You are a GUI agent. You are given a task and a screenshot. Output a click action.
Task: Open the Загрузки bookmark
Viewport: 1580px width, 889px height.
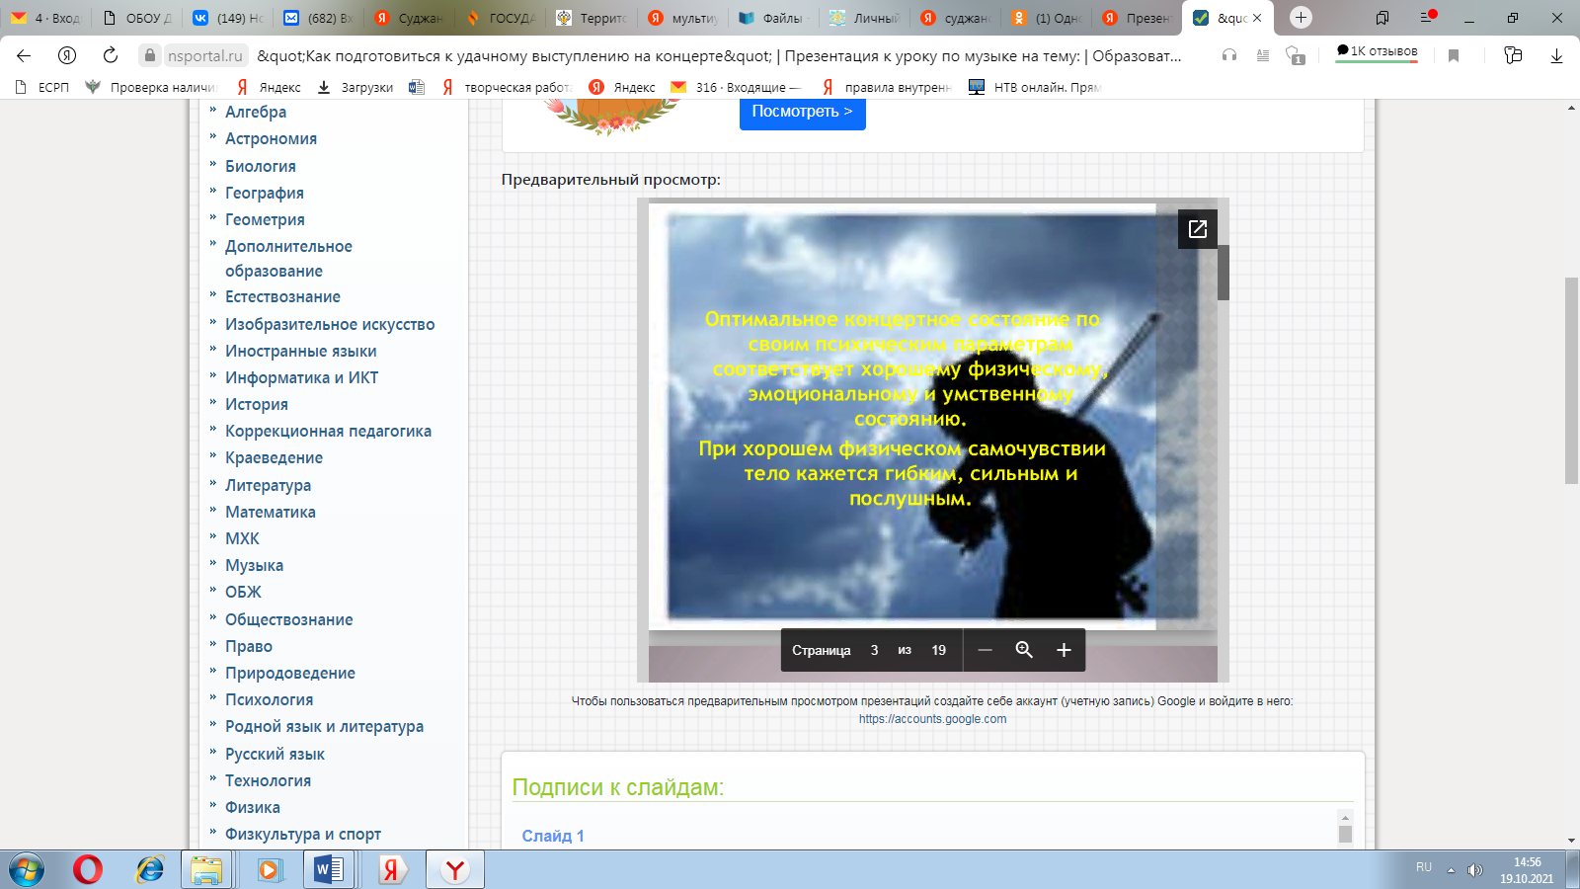pyautogui.click(x=355, y=87)
